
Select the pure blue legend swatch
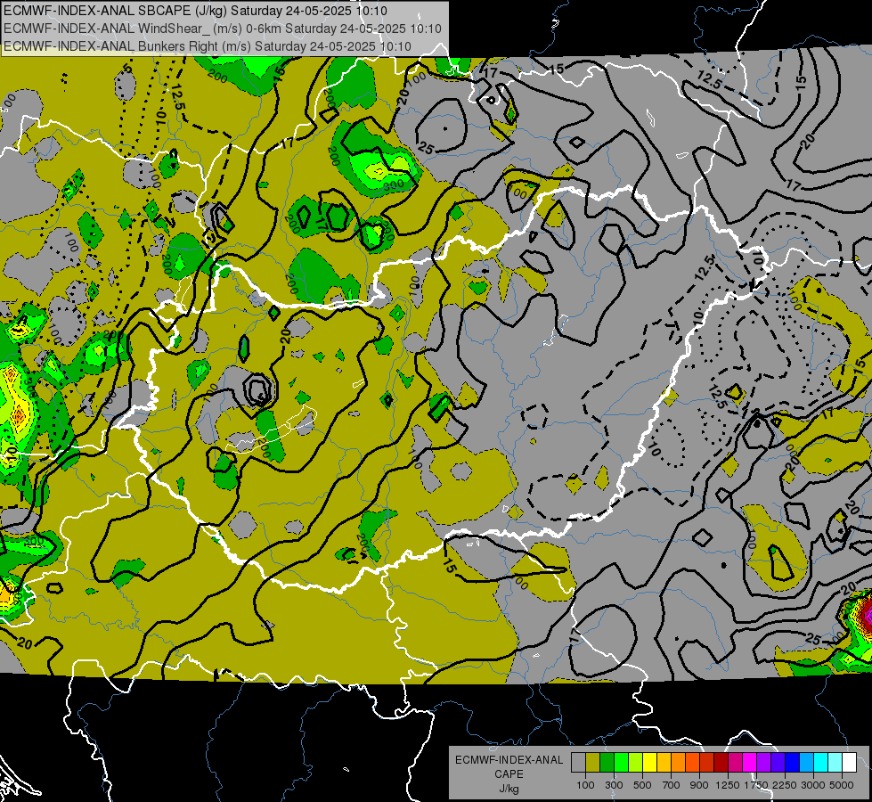point(793,763)
